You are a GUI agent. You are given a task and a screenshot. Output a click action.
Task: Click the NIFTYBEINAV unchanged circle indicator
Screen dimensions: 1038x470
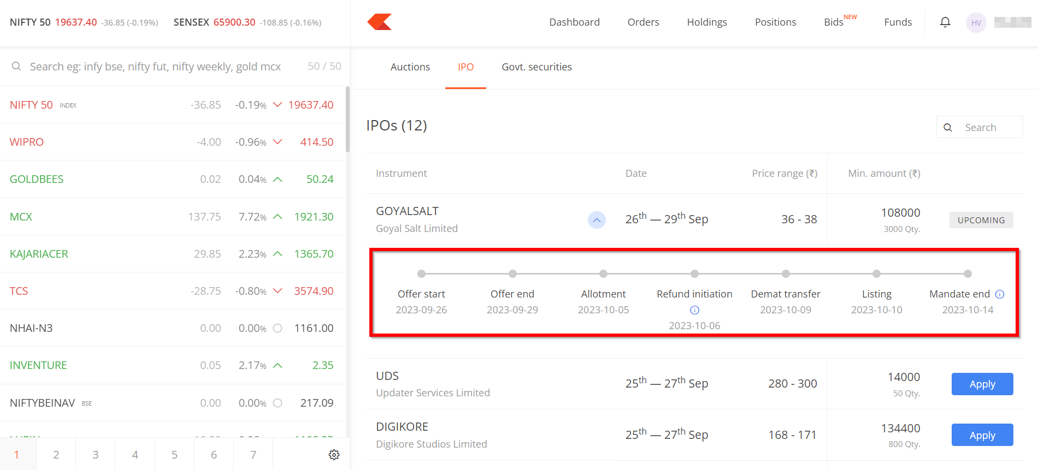point(278,403)
